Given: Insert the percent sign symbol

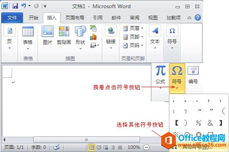Looking at the screenshot, I should click(x=199, y=123).
